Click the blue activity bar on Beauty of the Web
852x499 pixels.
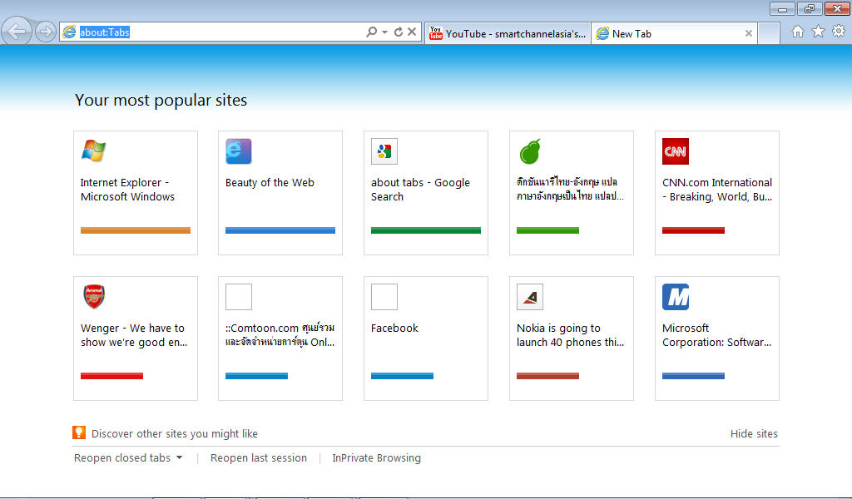click(x=280, y=230)
